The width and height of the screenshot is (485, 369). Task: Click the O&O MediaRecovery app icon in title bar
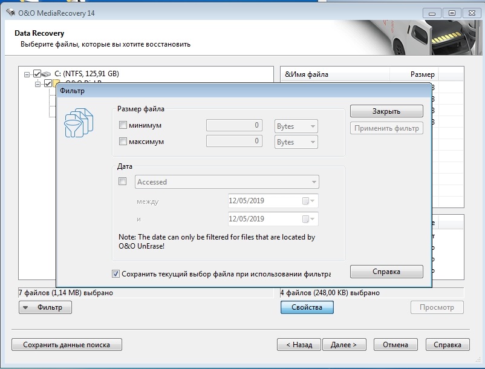[10, 12]
